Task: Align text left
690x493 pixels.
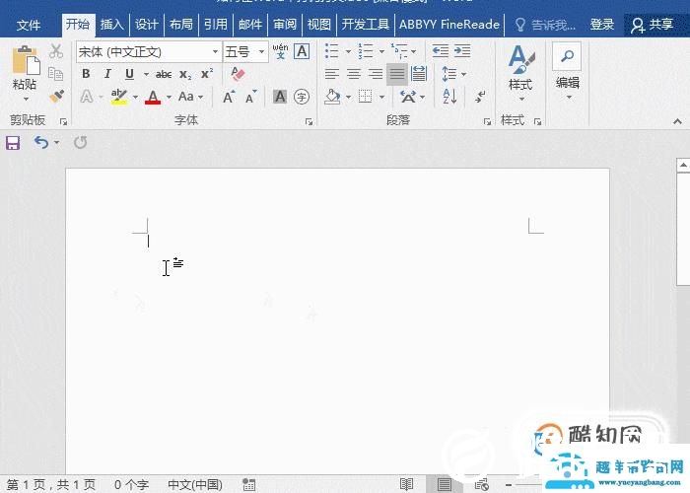Action: (332, 74)
